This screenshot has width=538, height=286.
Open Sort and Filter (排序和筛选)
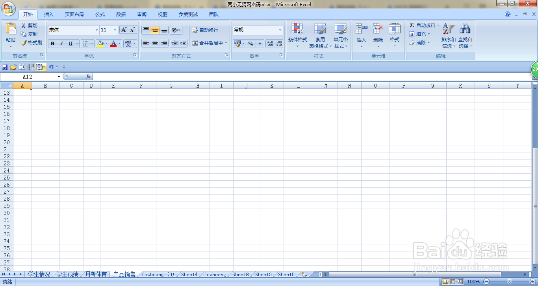coord(449,35)
